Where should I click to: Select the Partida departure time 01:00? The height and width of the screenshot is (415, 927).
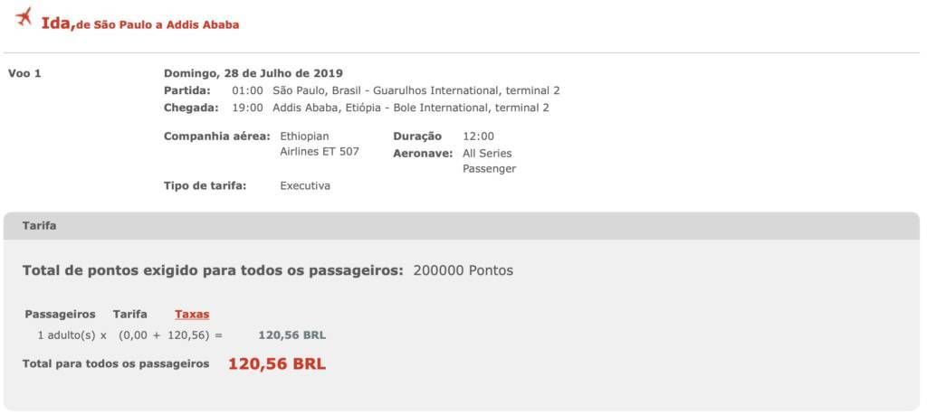tap(247, 91)
